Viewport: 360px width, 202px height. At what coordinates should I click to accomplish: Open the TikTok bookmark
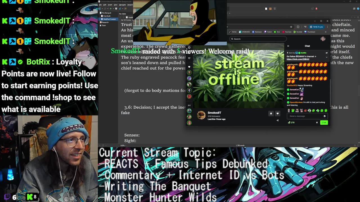click(233, 32)
